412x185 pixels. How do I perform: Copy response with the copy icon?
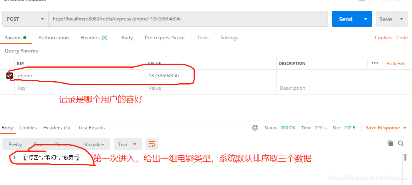pos(390,143)
